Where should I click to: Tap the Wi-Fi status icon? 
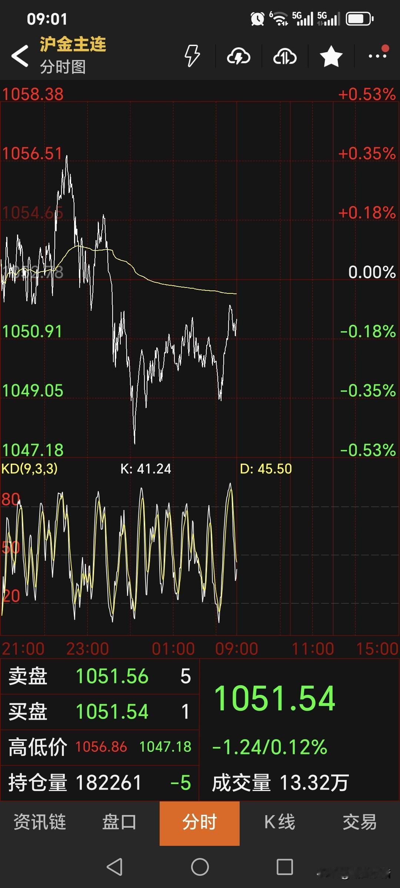pos(279,18)
